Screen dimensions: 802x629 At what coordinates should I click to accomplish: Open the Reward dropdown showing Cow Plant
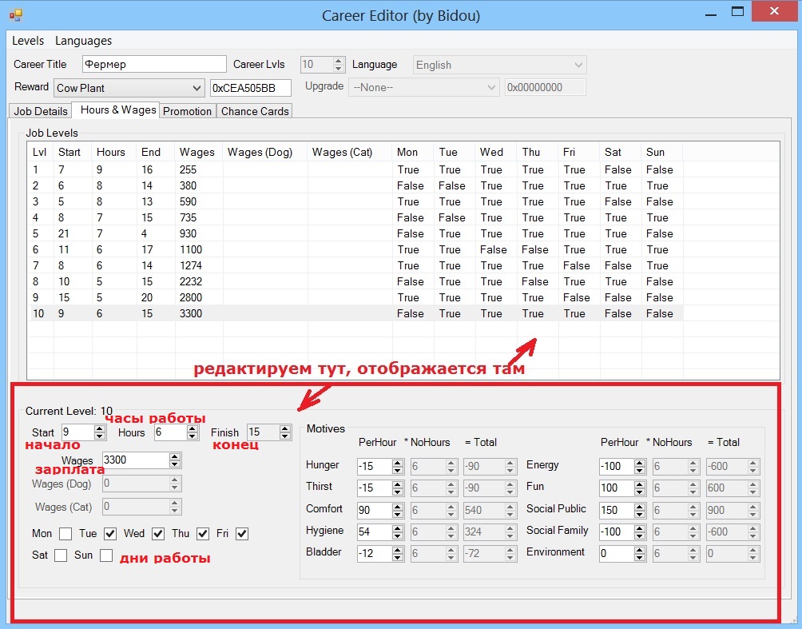(x=197, y=88)
